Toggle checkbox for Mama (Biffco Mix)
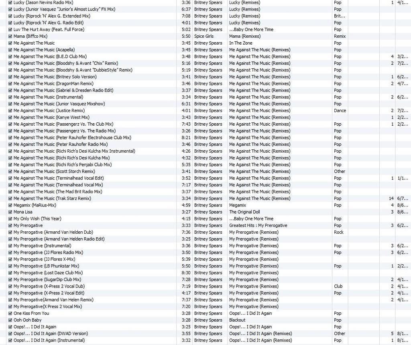 [10, 36]
